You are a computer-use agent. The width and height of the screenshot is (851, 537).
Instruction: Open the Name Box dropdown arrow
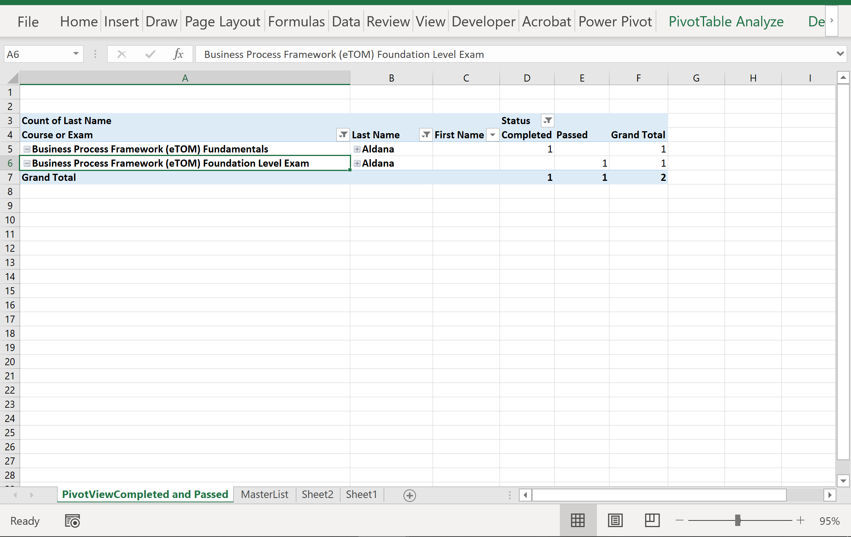point(76,54)
